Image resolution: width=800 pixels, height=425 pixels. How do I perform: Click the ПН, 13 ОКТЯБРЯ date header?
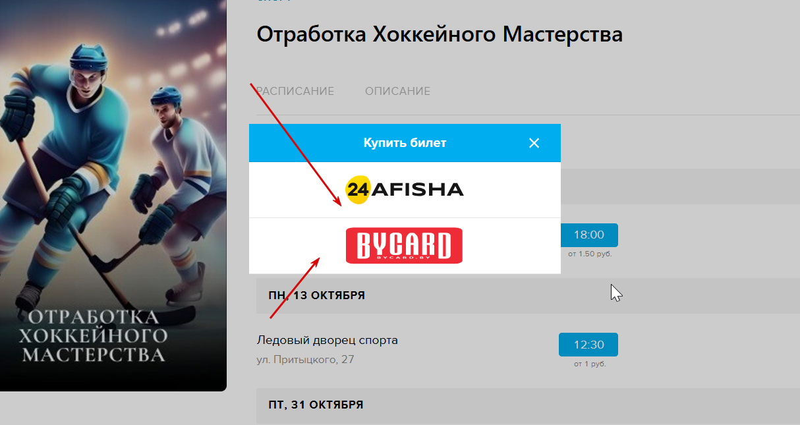pos(316,295)
